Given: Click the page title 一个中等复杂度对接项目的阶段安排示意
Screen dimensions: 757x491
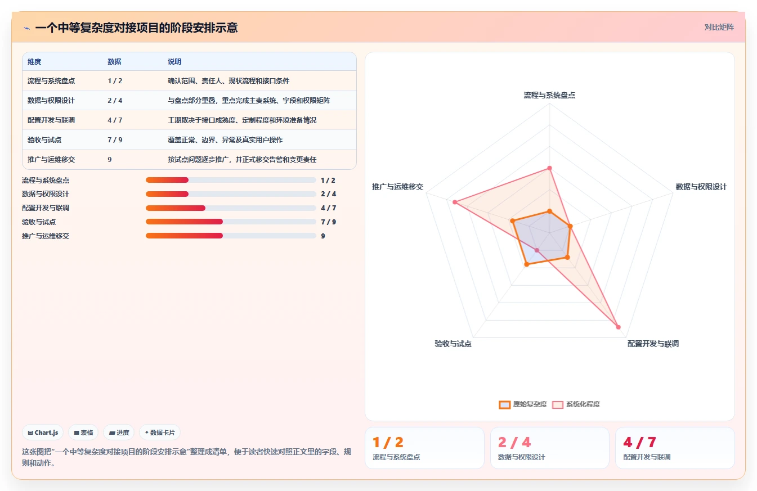Looking at the screenshot, I should [x=136, y=28].
